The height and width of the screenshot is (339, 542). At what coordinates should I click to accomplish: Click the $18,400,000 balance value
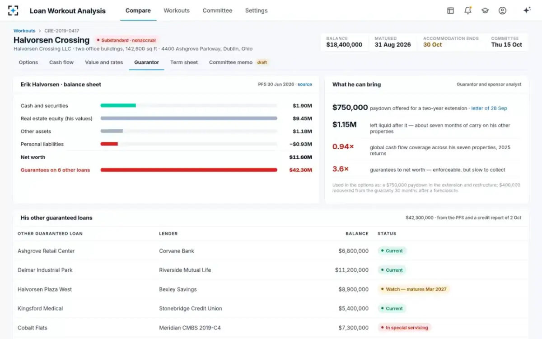(344, 45)
